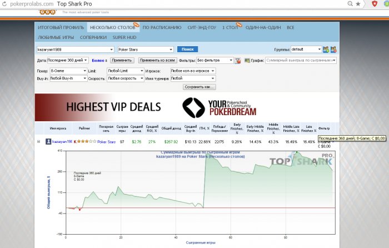The width and height of the screenshot is (389, 248).
Task: Click the browser reload icon
Action: (x=4, y=4)
